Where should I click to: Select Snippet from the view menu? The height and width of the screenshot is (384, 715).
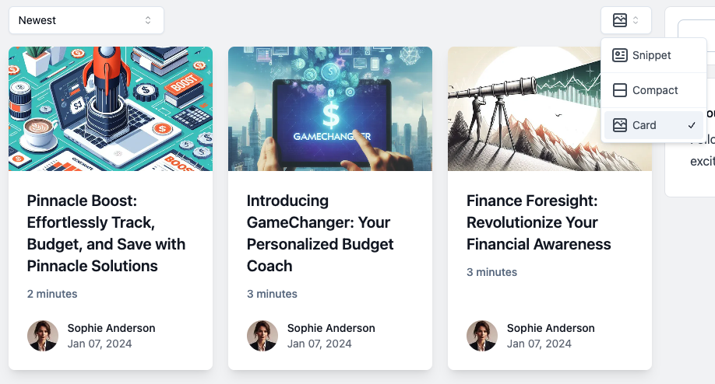[653, 55]
